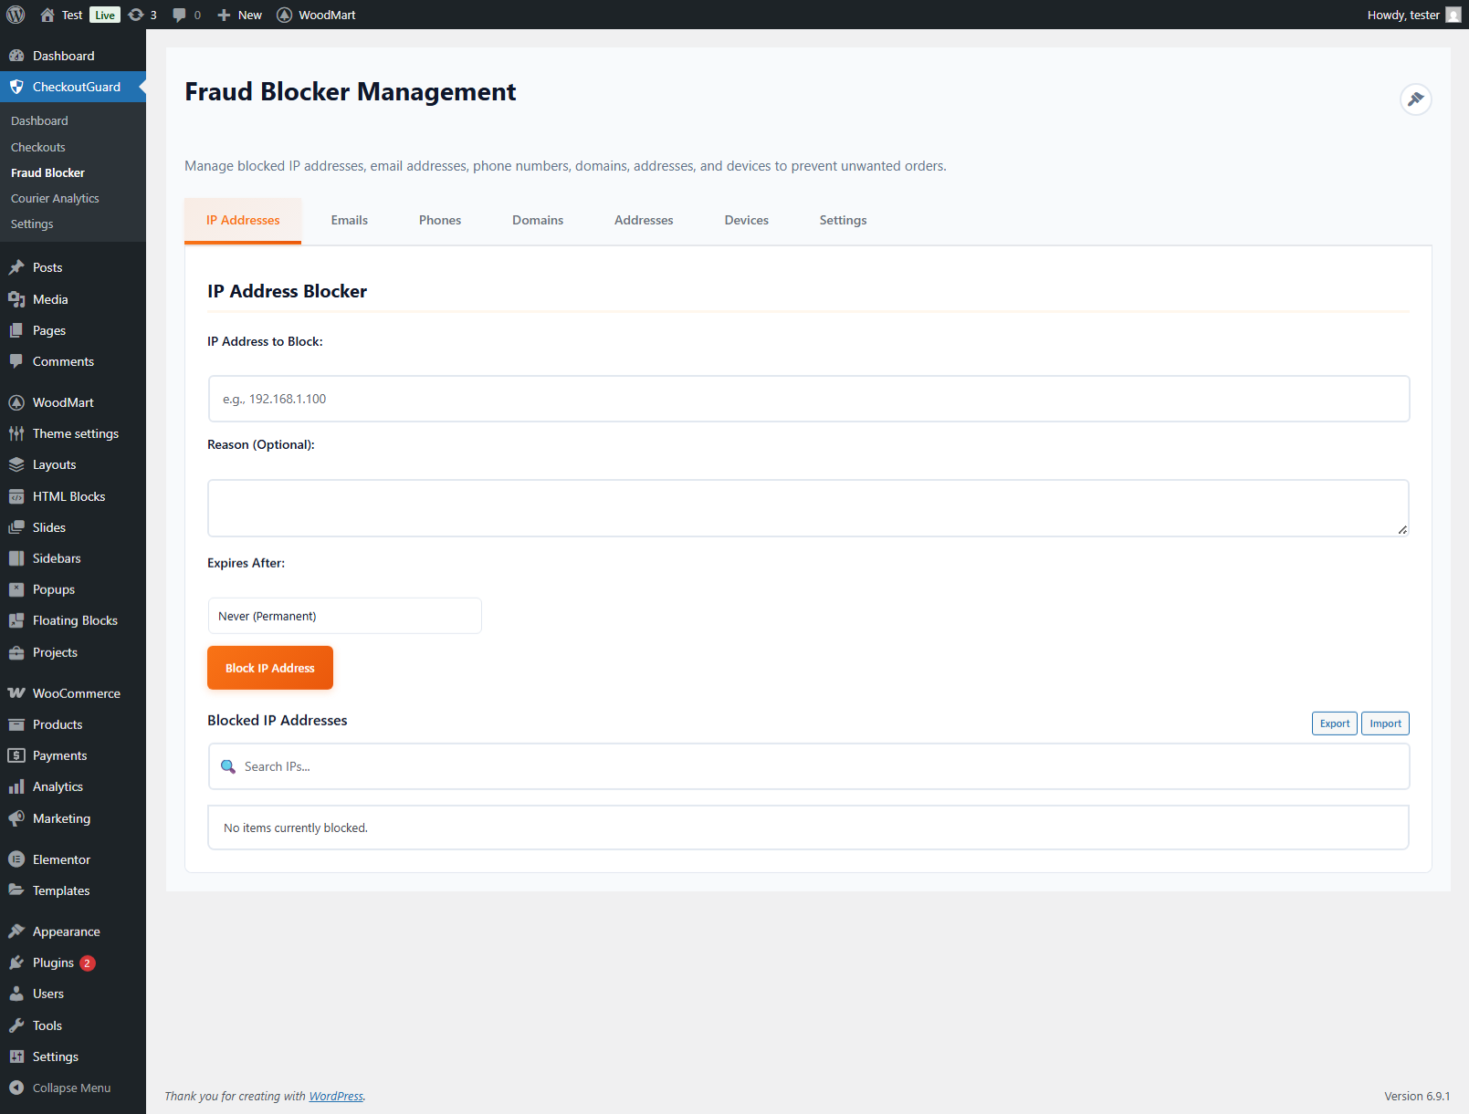Open the Payments menu item

click(x=73, y=755)
